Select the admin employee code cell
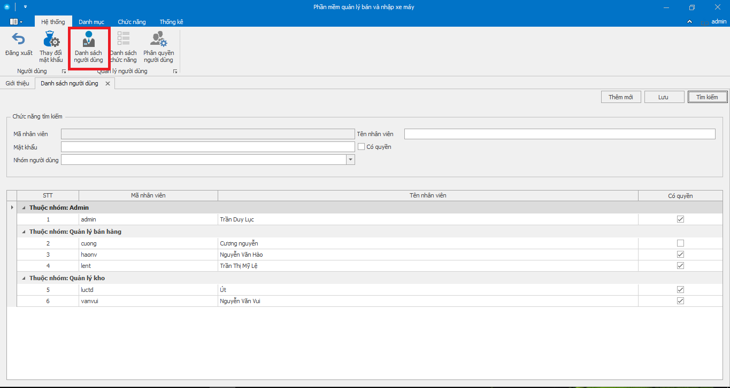 148,219
